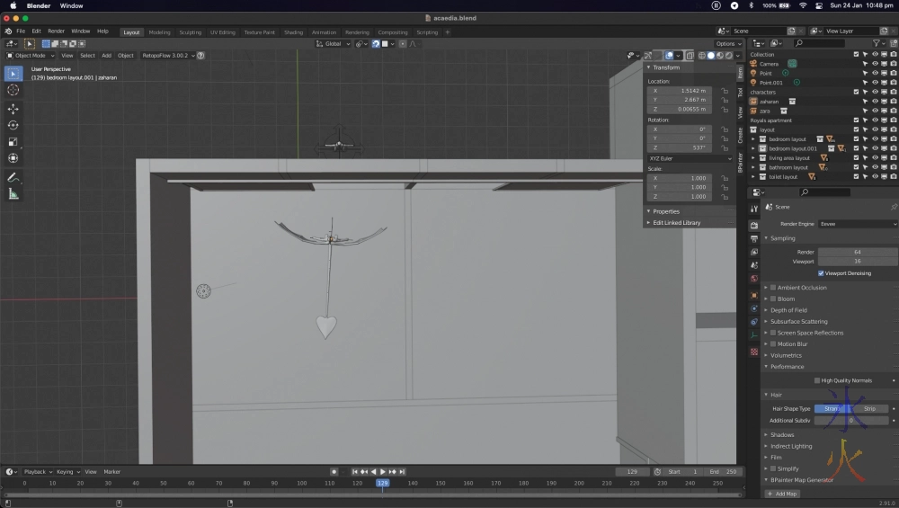Activate the Move tool
899x508 pixels.
pyautogui.click(x=13, y=108)
